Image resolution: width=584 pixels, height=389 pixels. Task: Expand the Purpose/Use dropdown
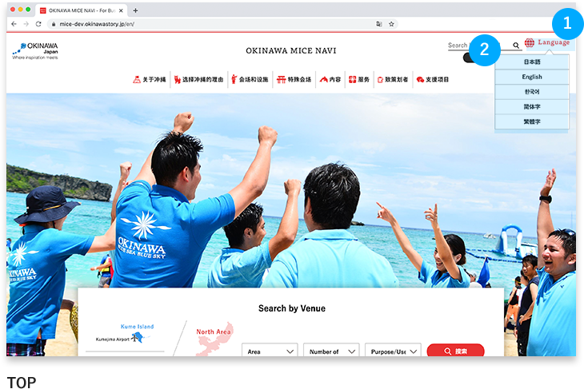(x=393, y=351)
